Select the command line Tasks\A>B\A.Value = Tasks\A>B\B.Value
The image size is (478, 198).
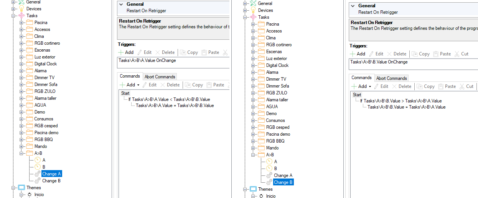(x=175, y=105)
